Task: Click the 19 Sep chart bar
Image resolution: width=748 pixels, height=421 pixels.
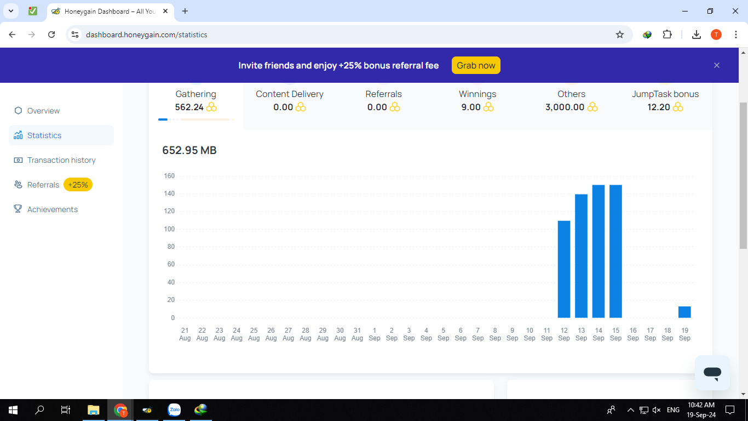Action: [684, 312]
